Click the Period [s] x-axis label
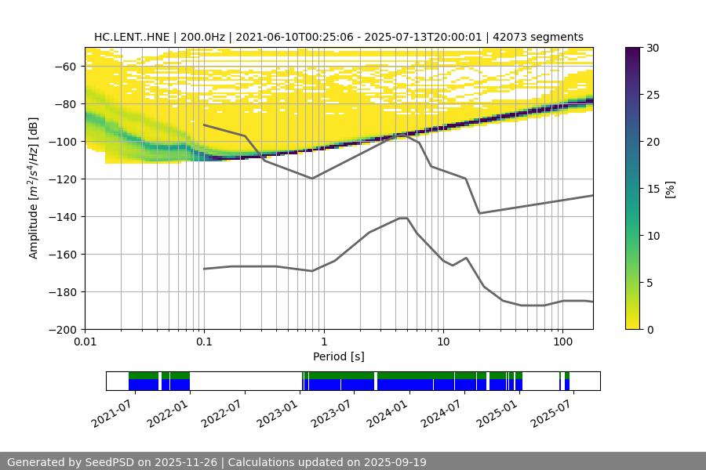This screenshot has width=706, height=470. [338, 356]
